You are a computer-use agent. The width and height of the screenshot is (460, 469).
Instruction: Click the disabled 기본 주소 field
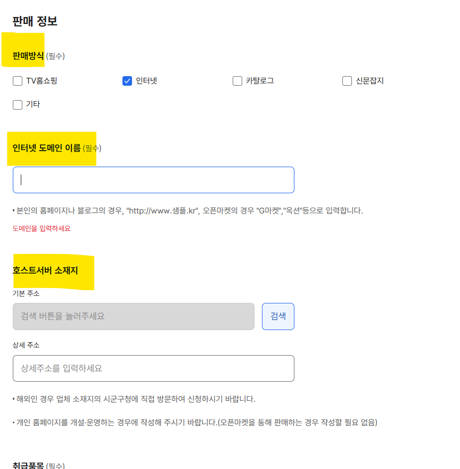click(x=134, y=316)
